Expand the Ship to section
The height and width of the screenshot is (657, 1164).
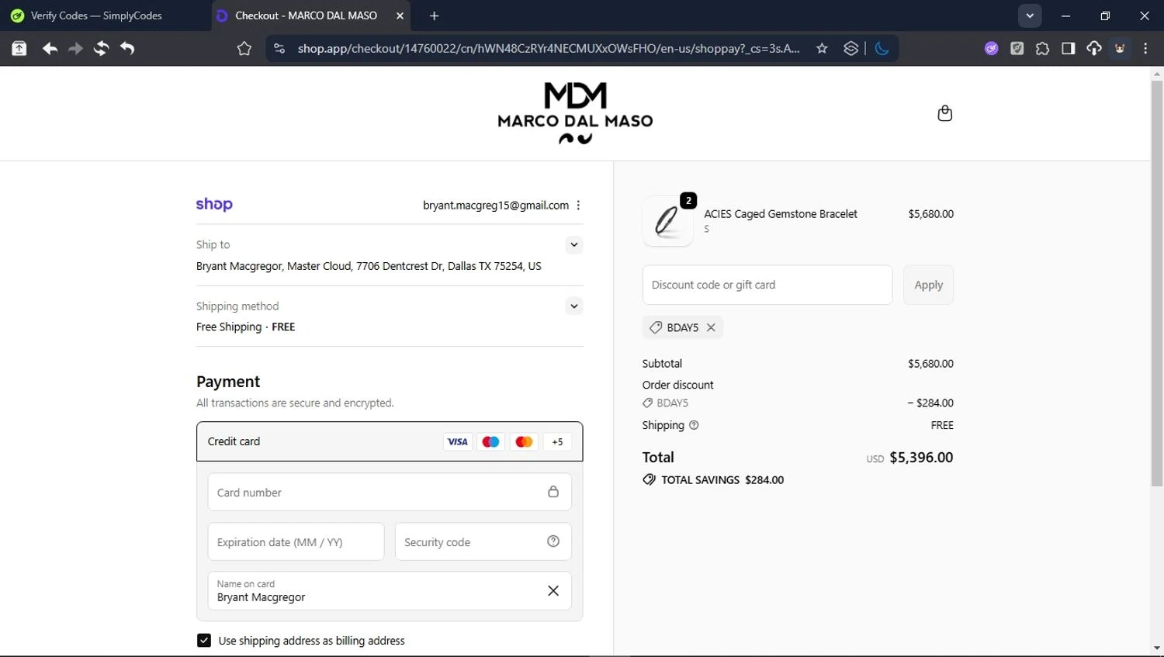point(574,245)
